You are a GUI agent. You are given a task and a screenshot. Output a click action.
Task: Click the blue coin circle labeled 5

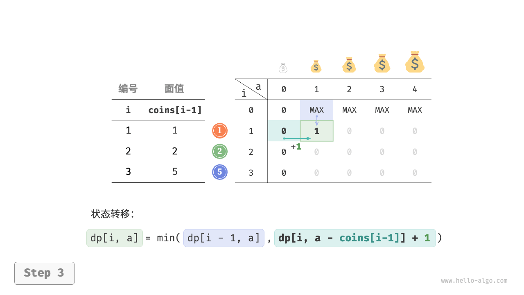(x=220, y=172)
